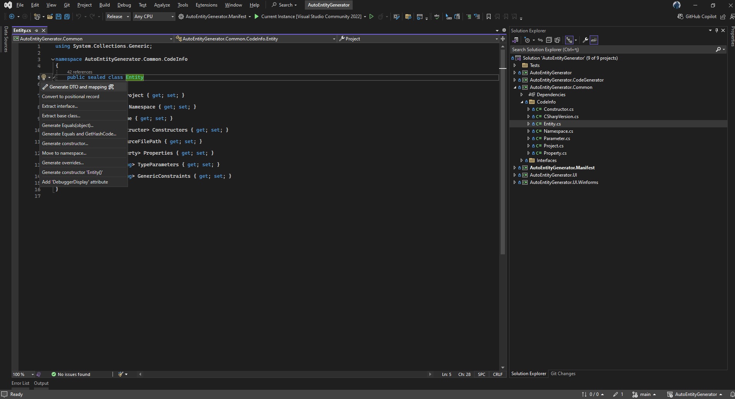The height and width of the screenshot is (399, 735).
Task: Choose Convert to positional record
Action: [84, 97]
